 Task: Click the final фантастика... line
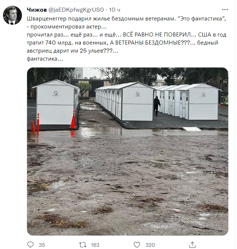tap(45, 59)
